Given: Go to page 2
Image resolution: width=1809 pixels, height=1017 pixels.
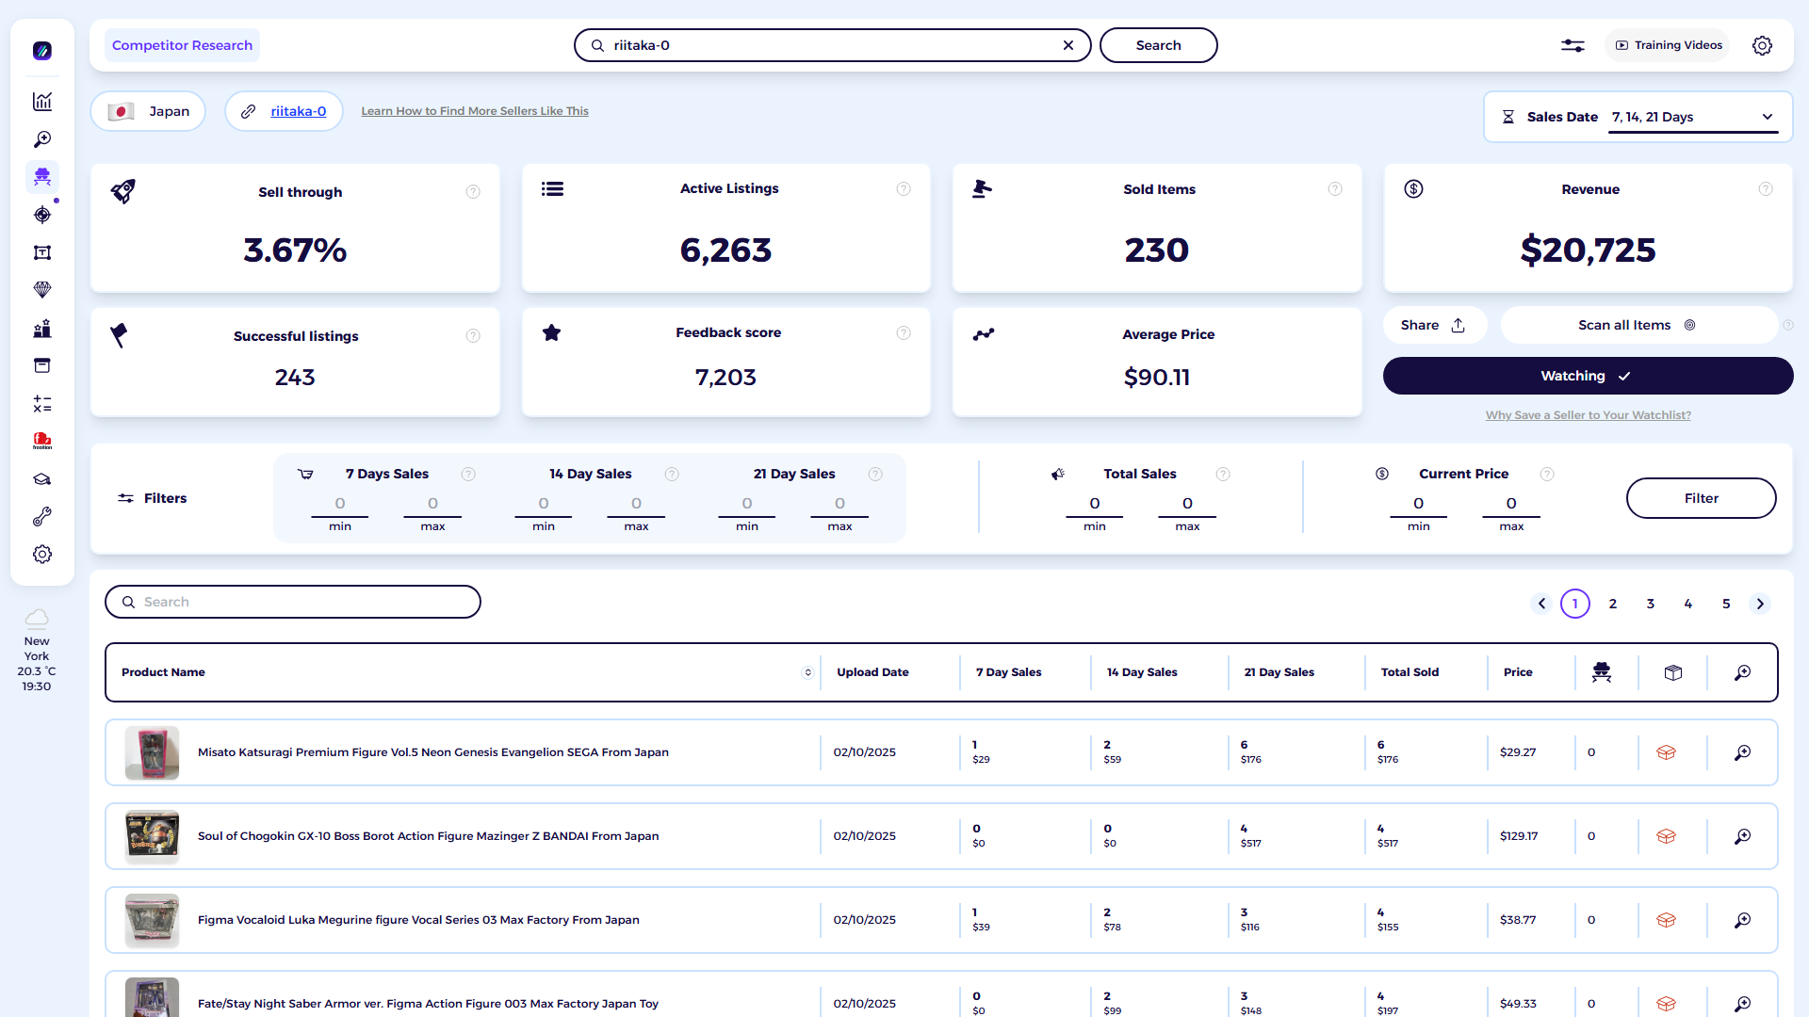Looking at the screenshot, I should tap(1613, 604).
